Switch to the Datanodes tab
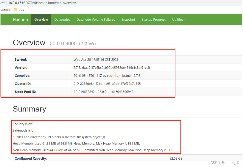This screenshot has width=243, height=167. pos(62,19)
